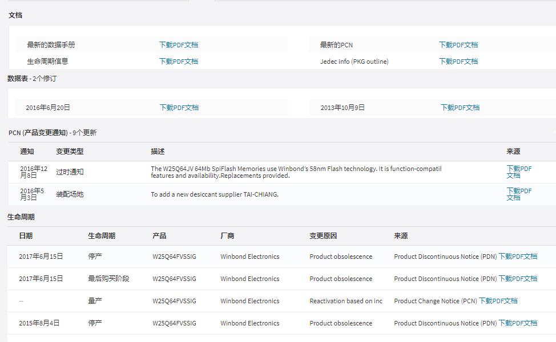Image resolution: width=556 pixels, height=342 pixels.
Task: Select Product obsolescence in 2015年8月4日 row
Action: click(341, 323)
